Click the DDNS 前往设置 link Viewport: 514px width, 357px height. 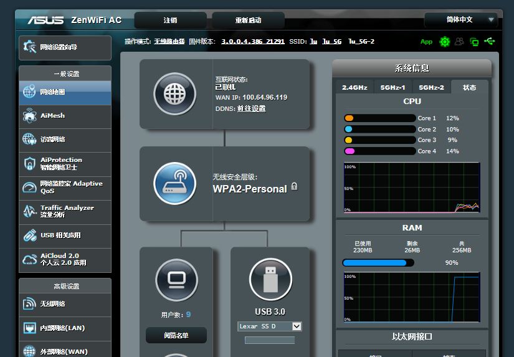252,108
